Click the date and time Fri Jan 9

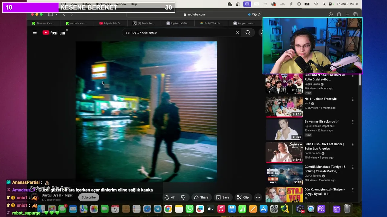(x=347, y=4)
